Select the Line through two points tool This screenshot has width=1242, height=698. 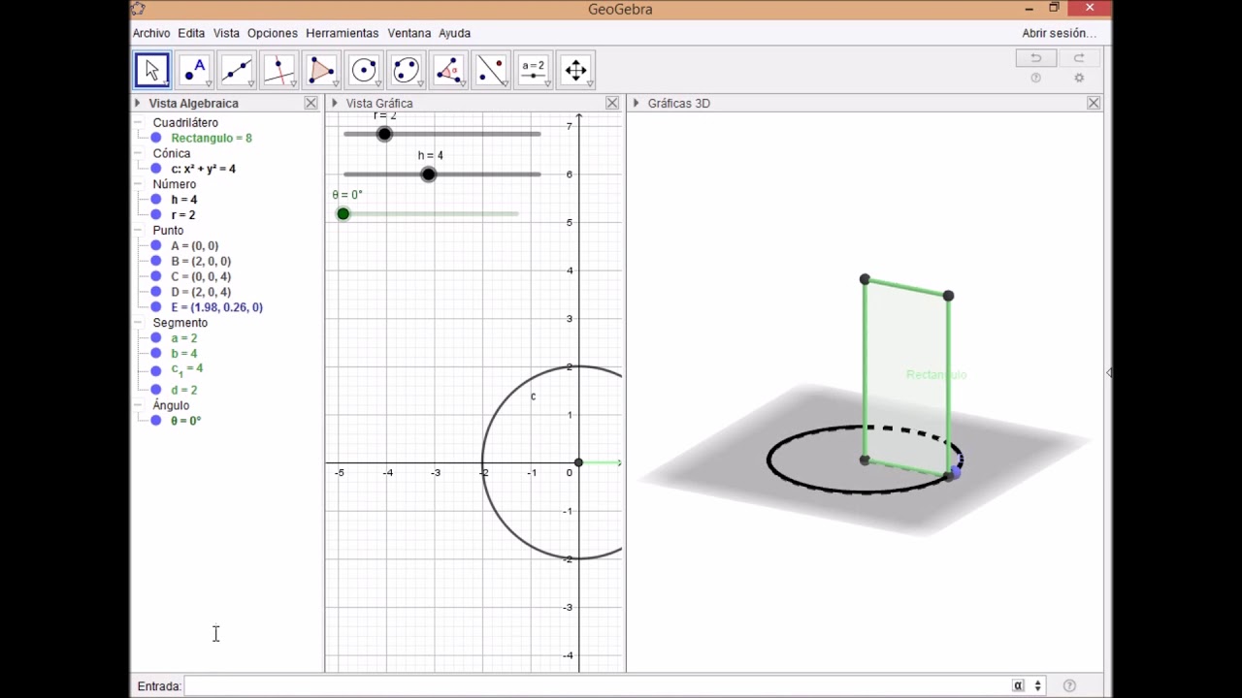[x=237, y=70]
